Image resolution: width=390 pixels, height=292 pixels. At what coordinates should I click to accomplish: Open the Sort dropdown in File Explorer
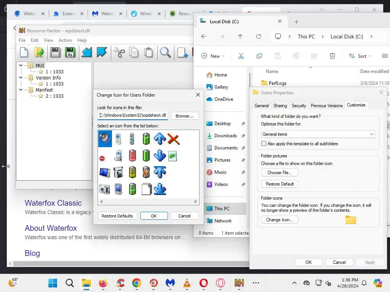point(360,56)
